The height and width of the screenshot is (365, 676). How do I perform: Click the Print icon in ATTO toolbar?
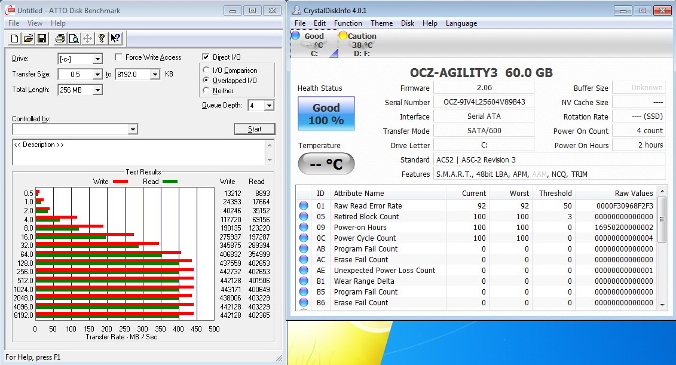pyautogui.click(x=60, y=39)
